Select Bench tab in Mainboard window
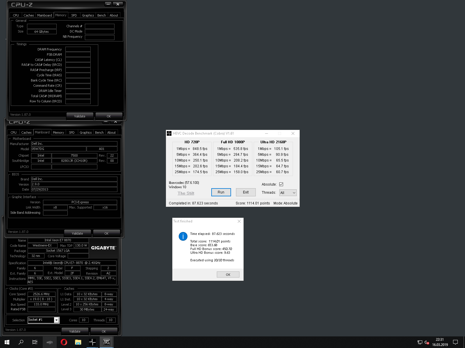Viewport: 465px width, 348px height. (x=99, y=133)
